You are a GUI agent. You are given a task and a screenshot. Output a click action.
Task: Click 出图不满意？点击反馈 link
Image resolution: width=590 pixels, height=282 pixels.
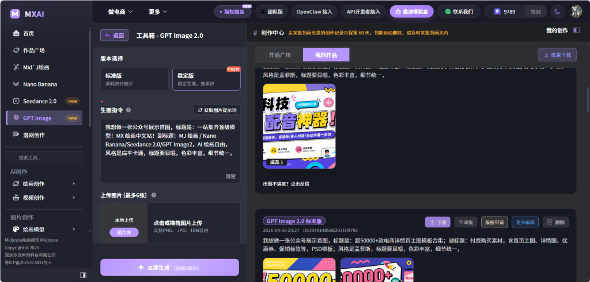tap(286, 184)
